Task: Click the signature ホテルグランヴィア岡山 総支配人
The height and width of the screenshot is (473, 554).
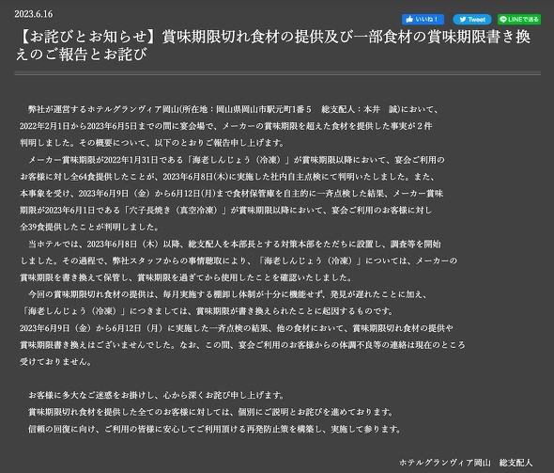Action: 466,463
